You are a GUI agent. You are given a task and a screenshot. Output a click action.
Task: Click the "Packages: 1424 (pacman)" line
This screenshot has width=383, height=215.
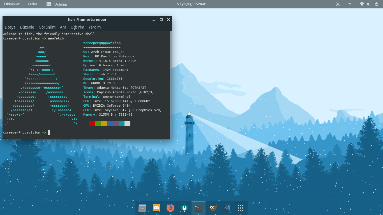[106, 70]
